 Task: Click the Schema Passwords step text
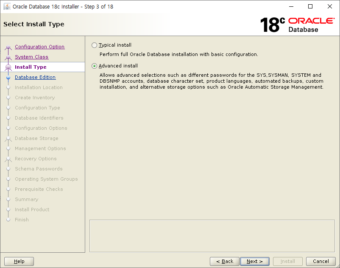39,169
